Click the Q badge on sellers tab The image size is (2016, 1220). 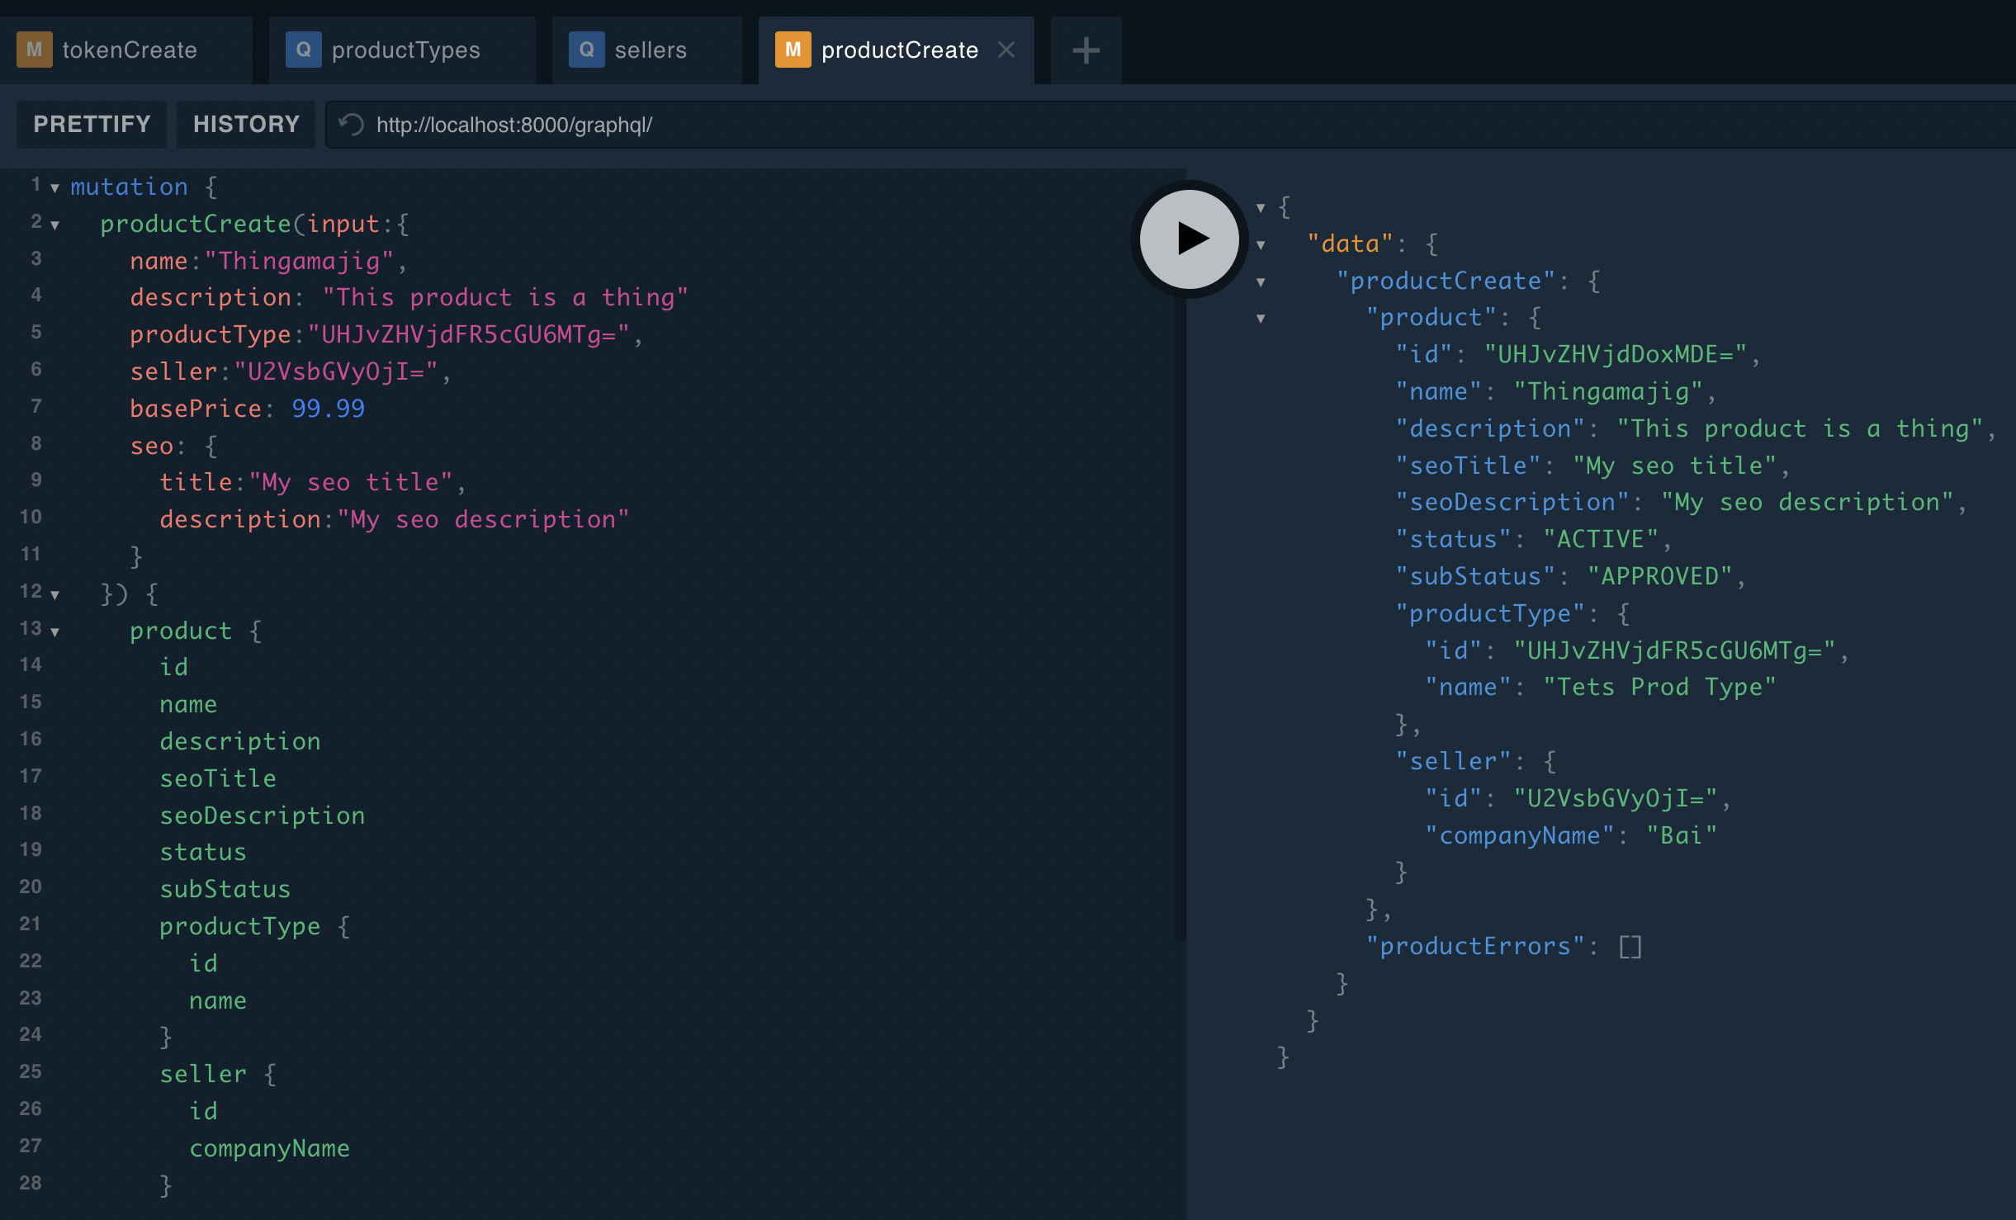point(586,50)
